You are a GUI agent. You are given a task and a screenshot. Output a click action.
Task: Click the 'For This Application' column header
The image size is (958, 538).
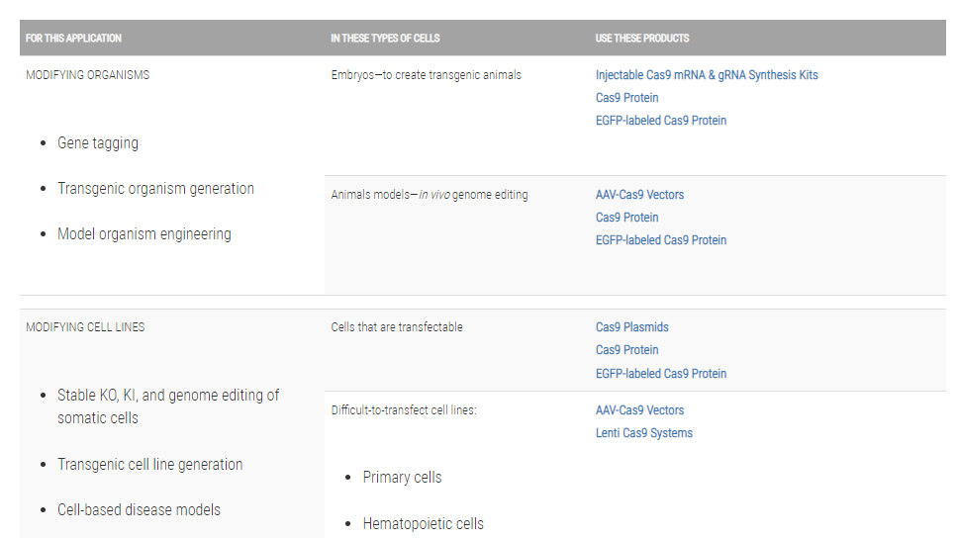point(73,39)
